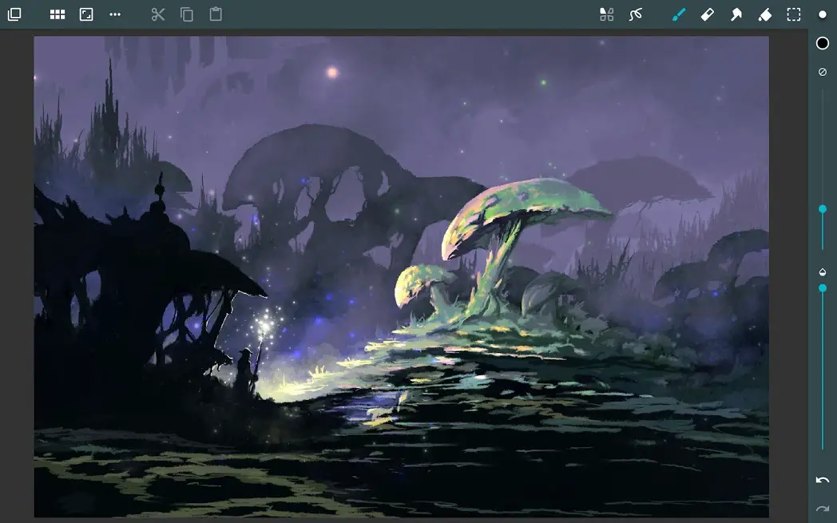
Task: Cut the current selection with scissors
Action: coord(158,14)
